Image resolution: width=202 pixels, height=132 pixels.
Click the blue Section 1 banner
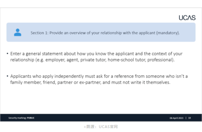pyautogui.click(x=101, y=32)
